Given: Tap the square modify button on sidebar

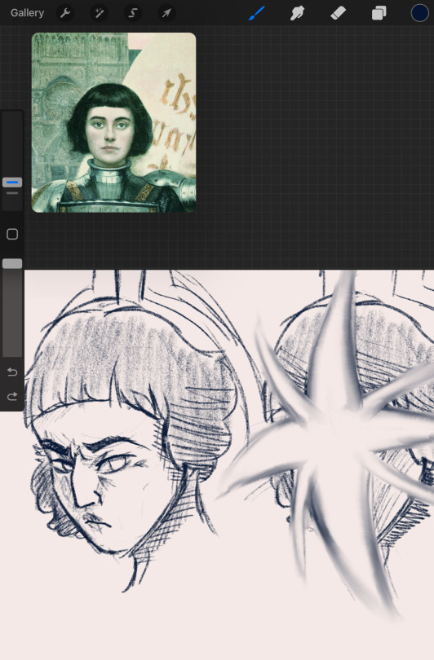Looking at the screenshot, I should 12,234.
